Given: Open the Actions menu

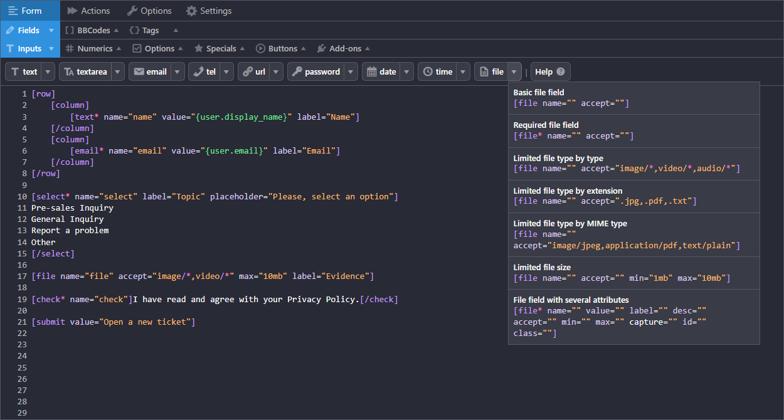Looking at the screenshot, I should [x=88, y=10].
